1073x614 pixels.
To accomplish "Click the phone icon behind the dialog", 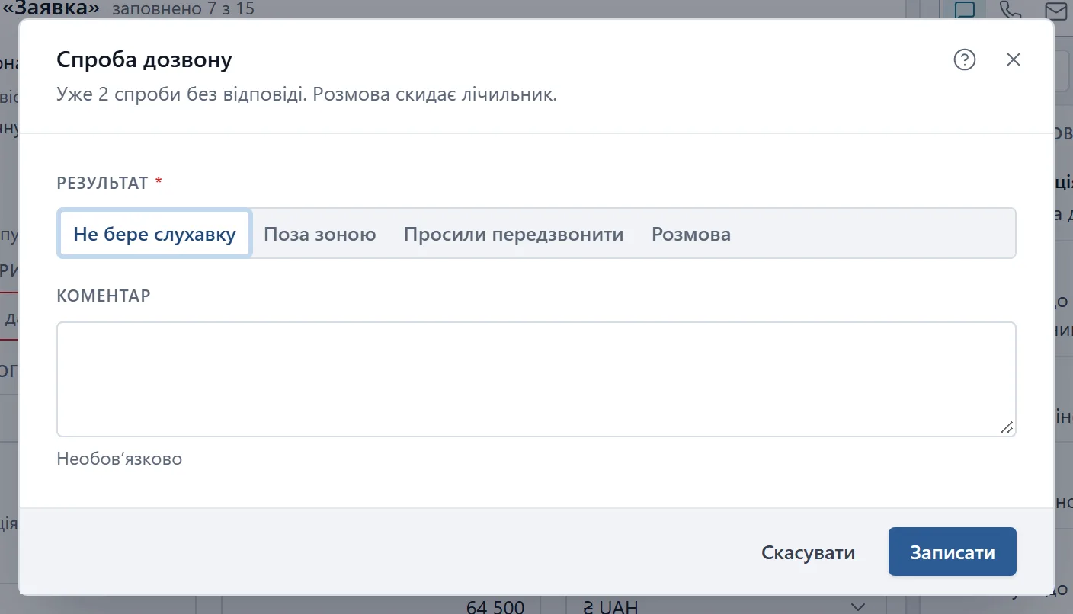I will pos(1011,11).
